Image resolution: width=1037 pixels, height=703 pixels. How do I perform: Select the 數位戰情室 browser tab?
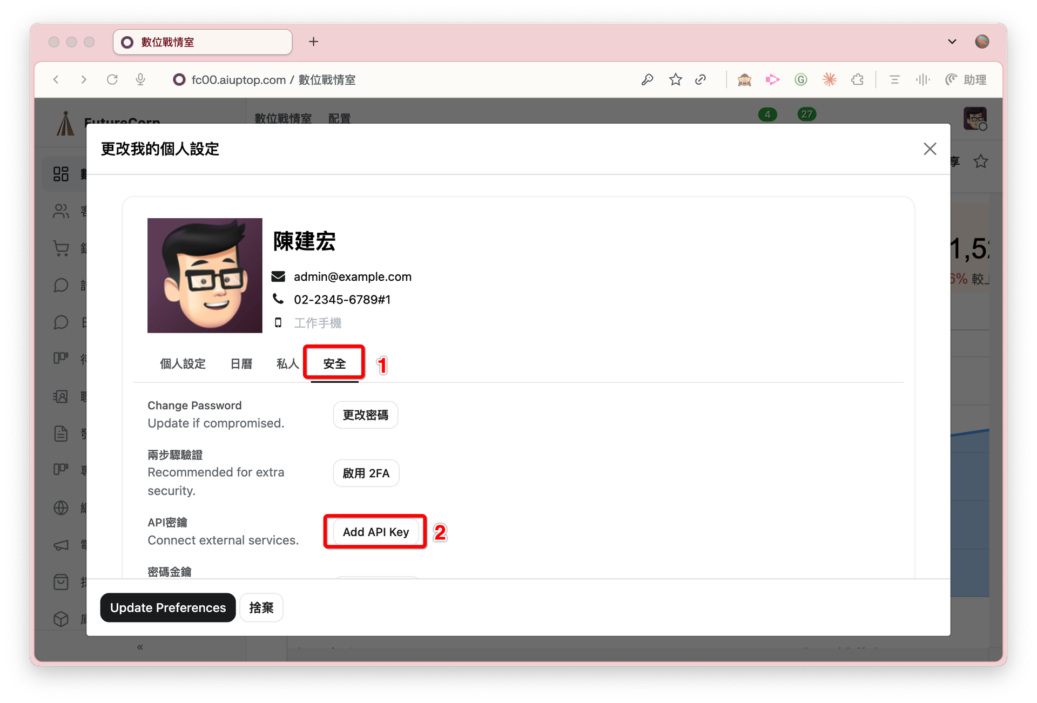(x=203, y=42)
